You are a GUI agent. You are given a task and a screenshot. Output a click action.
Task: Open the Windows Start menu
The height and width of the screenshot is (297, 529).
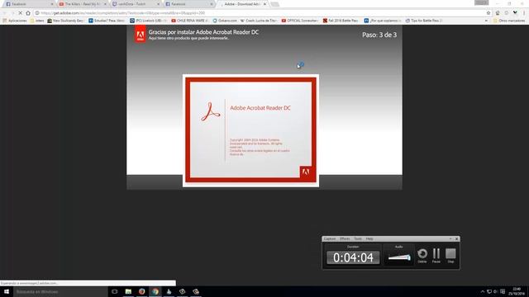click(7, 291)
